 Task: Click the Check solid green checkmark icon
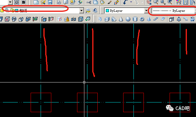point(87,19)
